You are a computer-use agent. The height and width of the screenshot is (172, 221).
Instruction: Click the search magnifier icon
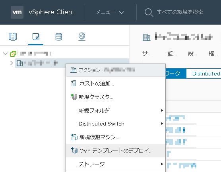click(x=149, y=12)
